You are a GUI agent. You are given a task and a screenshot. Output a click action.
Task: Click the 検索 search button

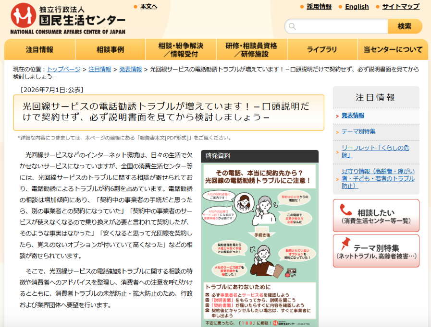pos(405,26)
